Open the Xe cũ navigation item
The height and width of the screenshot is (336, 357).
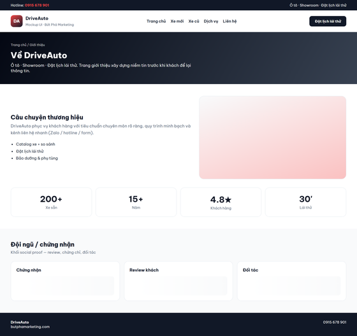point(194,21)
